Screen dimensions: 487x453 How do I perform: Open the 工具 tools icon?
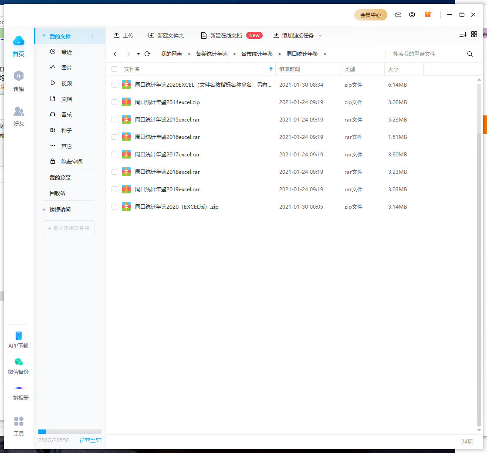coord(19,422)
